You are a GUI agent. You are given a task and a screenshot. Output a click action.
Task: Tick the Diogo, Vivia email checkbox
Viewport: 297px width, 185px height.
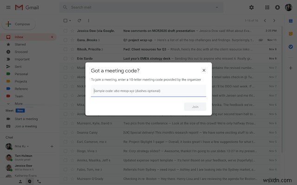coord(65,151)
